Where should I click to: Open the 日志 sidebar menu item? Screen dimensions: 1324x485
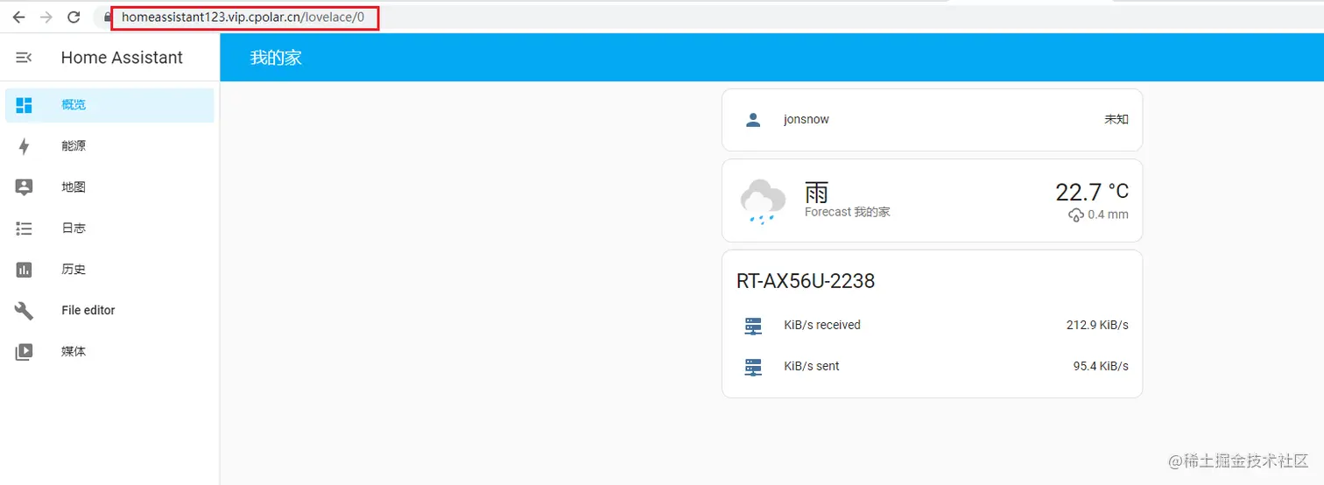pos(109,228)
